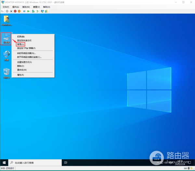The width and height of the screenshot is (195, 171).
Task: Select the Recycle Bin desktop icon
Action: point(6,72)
